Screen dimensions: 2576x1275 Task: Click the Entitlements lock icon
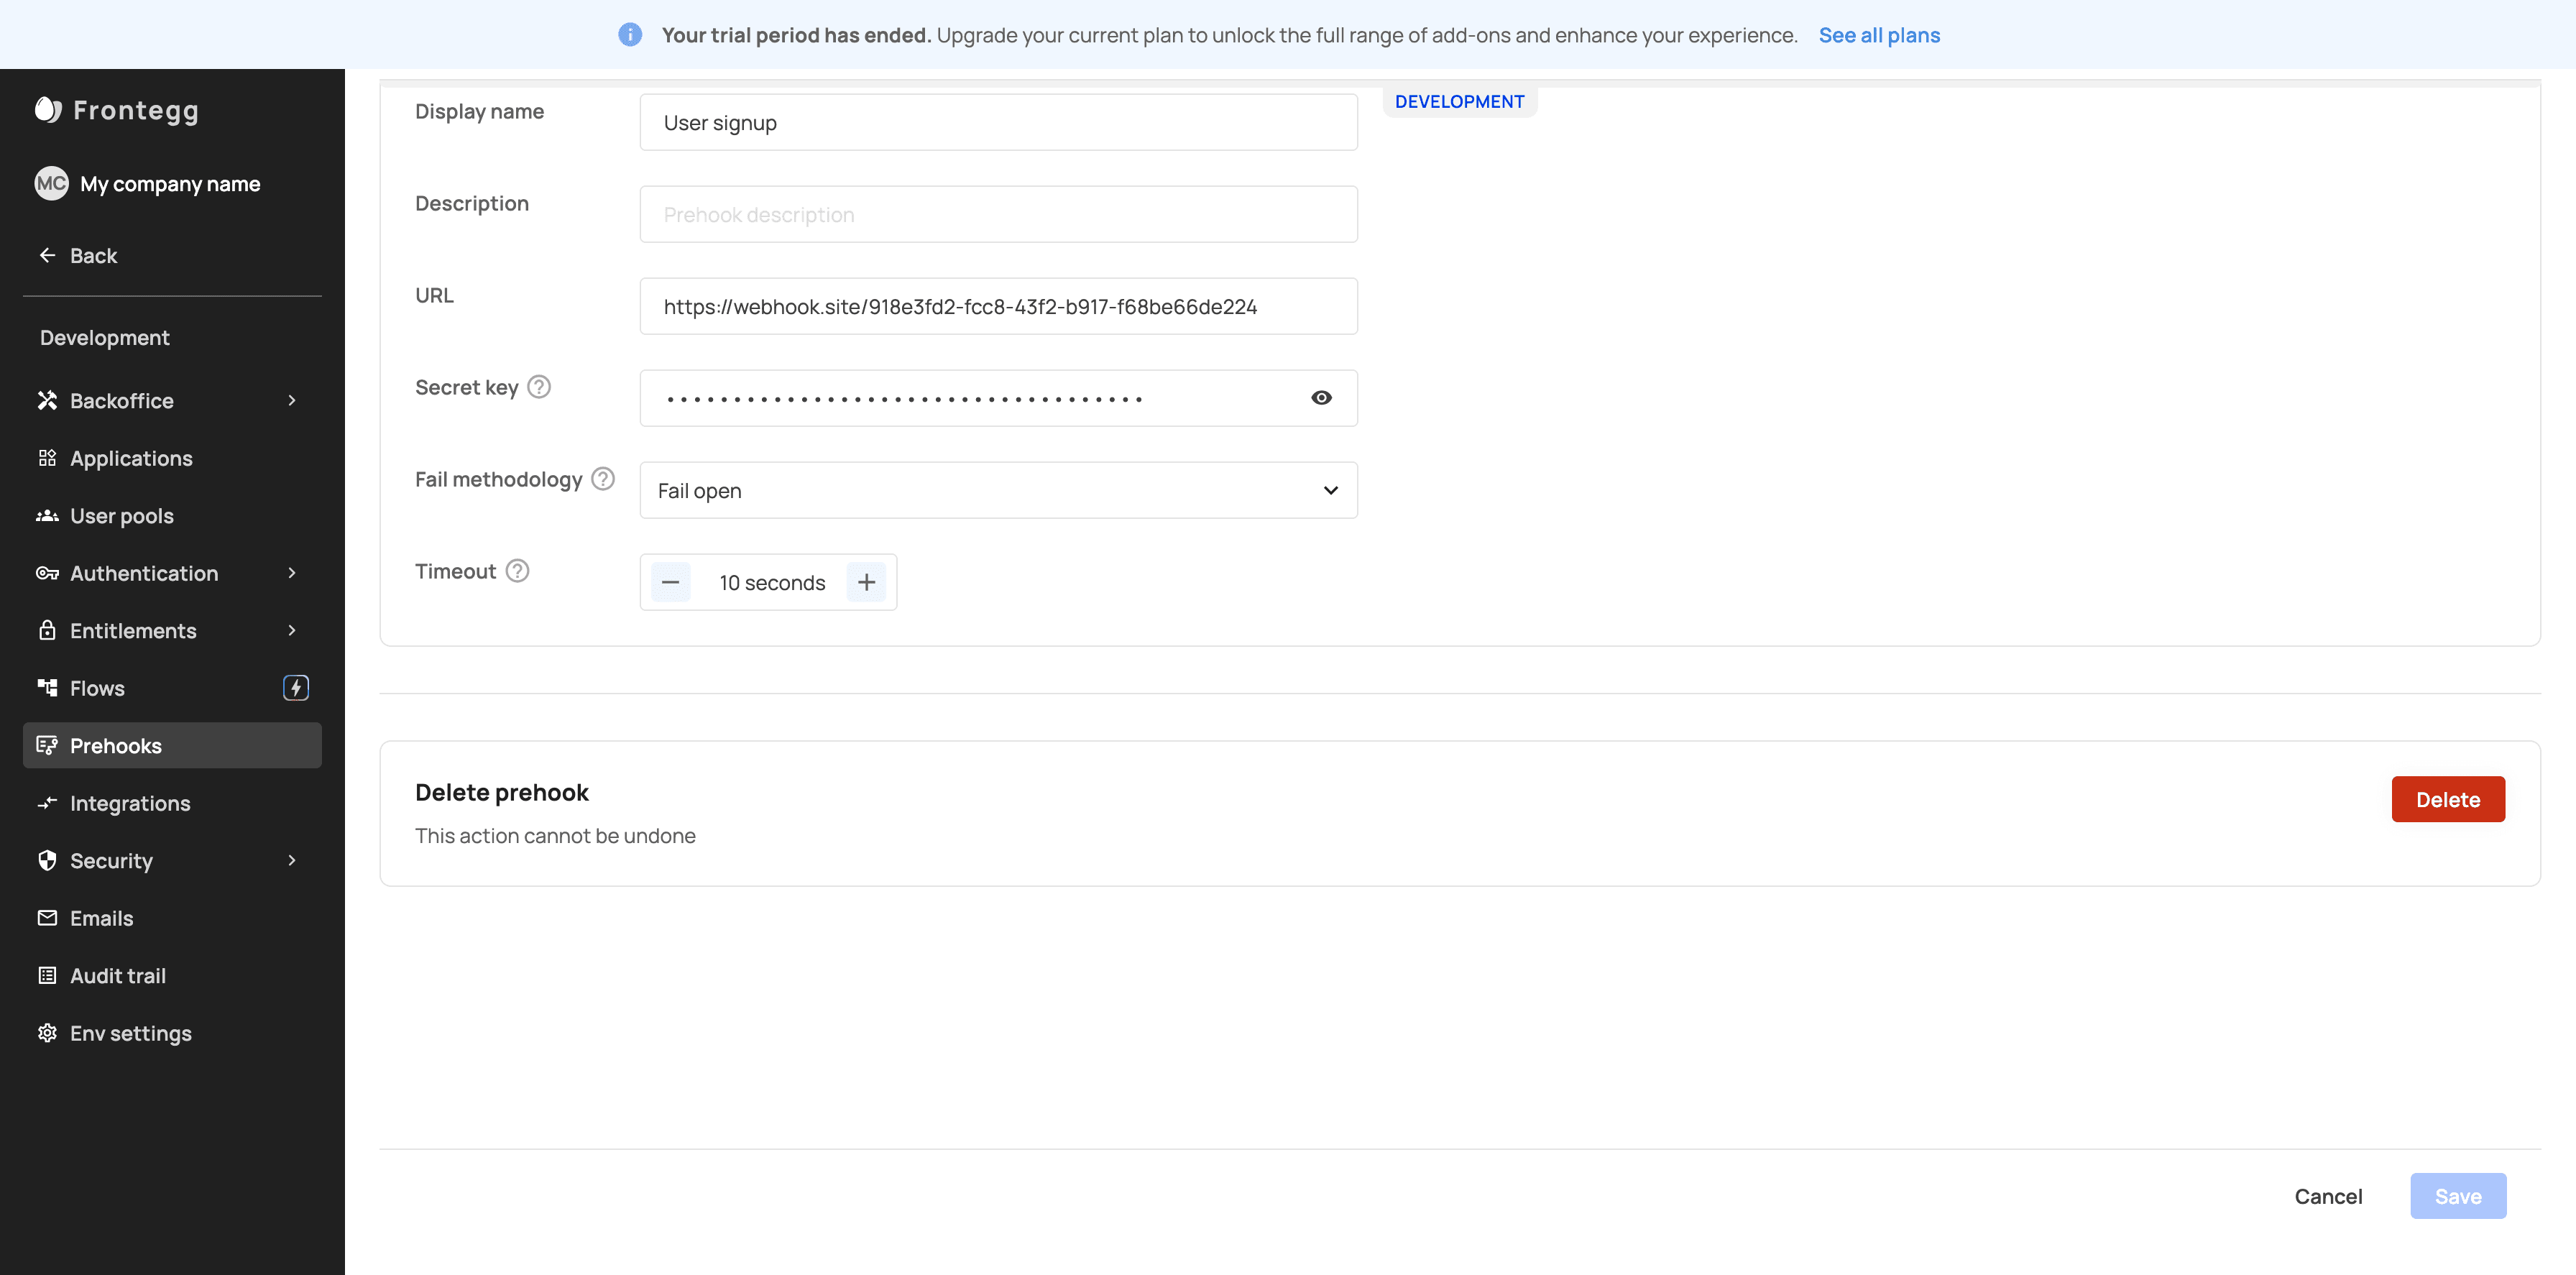[x=47, y=630]
